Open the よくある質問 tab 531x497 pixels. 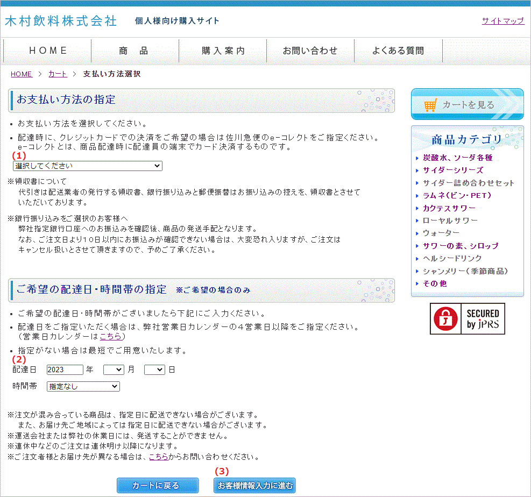[398, 50]
